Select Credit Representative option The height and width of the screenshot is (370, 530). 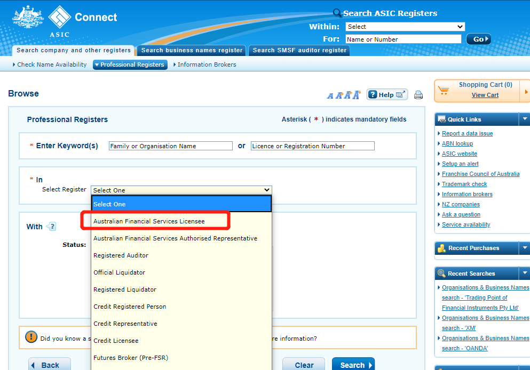pos(181,324)
